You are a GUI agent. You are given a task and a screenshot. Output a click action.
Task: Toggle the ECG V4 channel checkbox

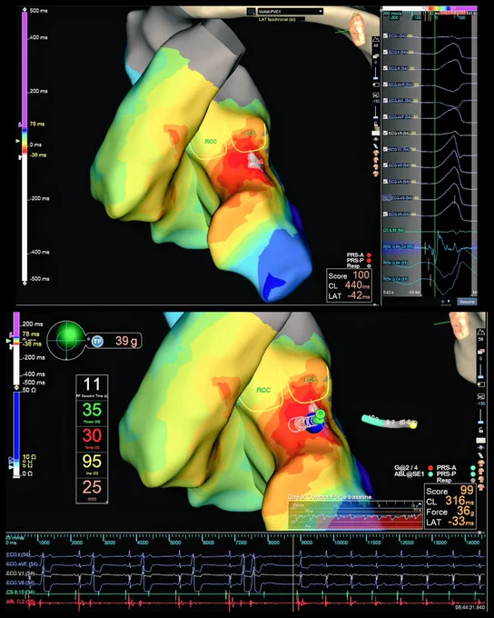click(386, 181)
